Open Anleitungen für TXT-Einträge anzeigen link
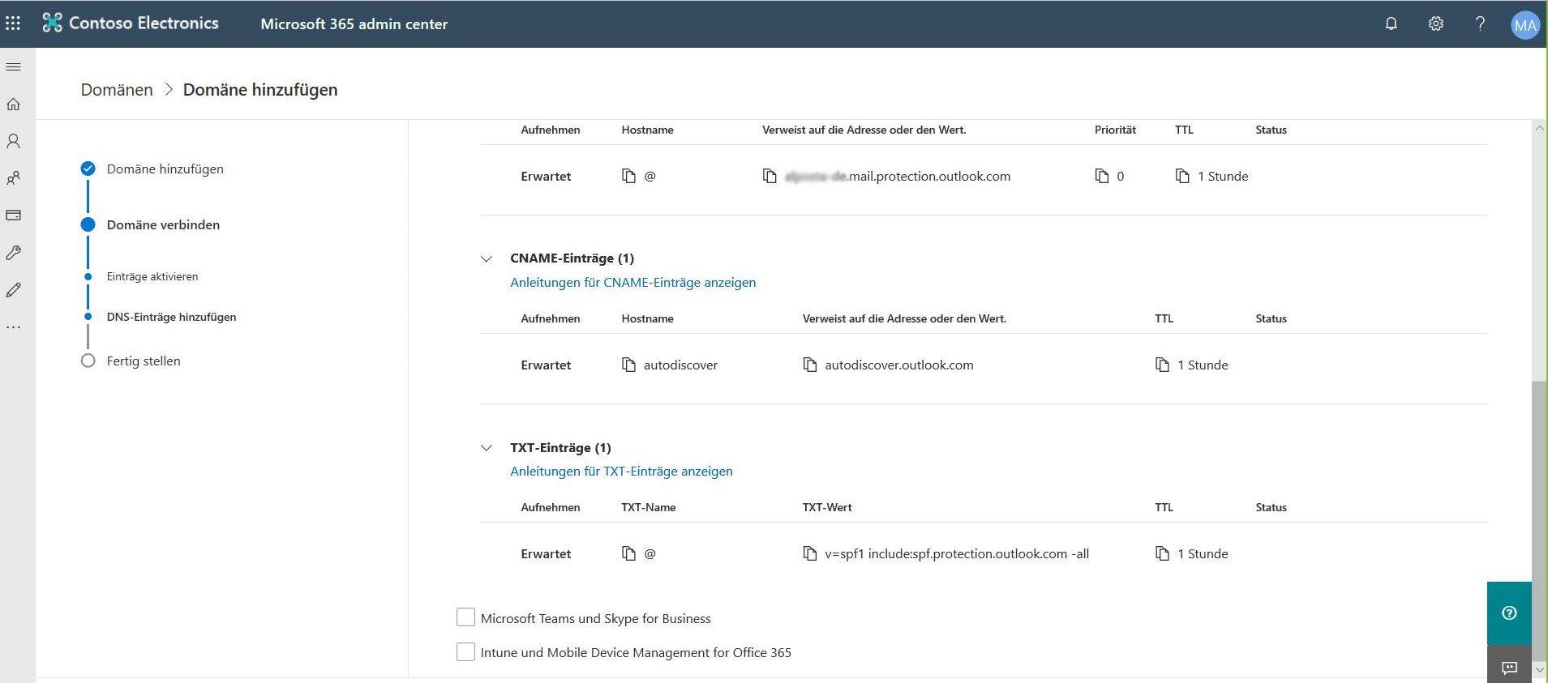 [621, 471]
